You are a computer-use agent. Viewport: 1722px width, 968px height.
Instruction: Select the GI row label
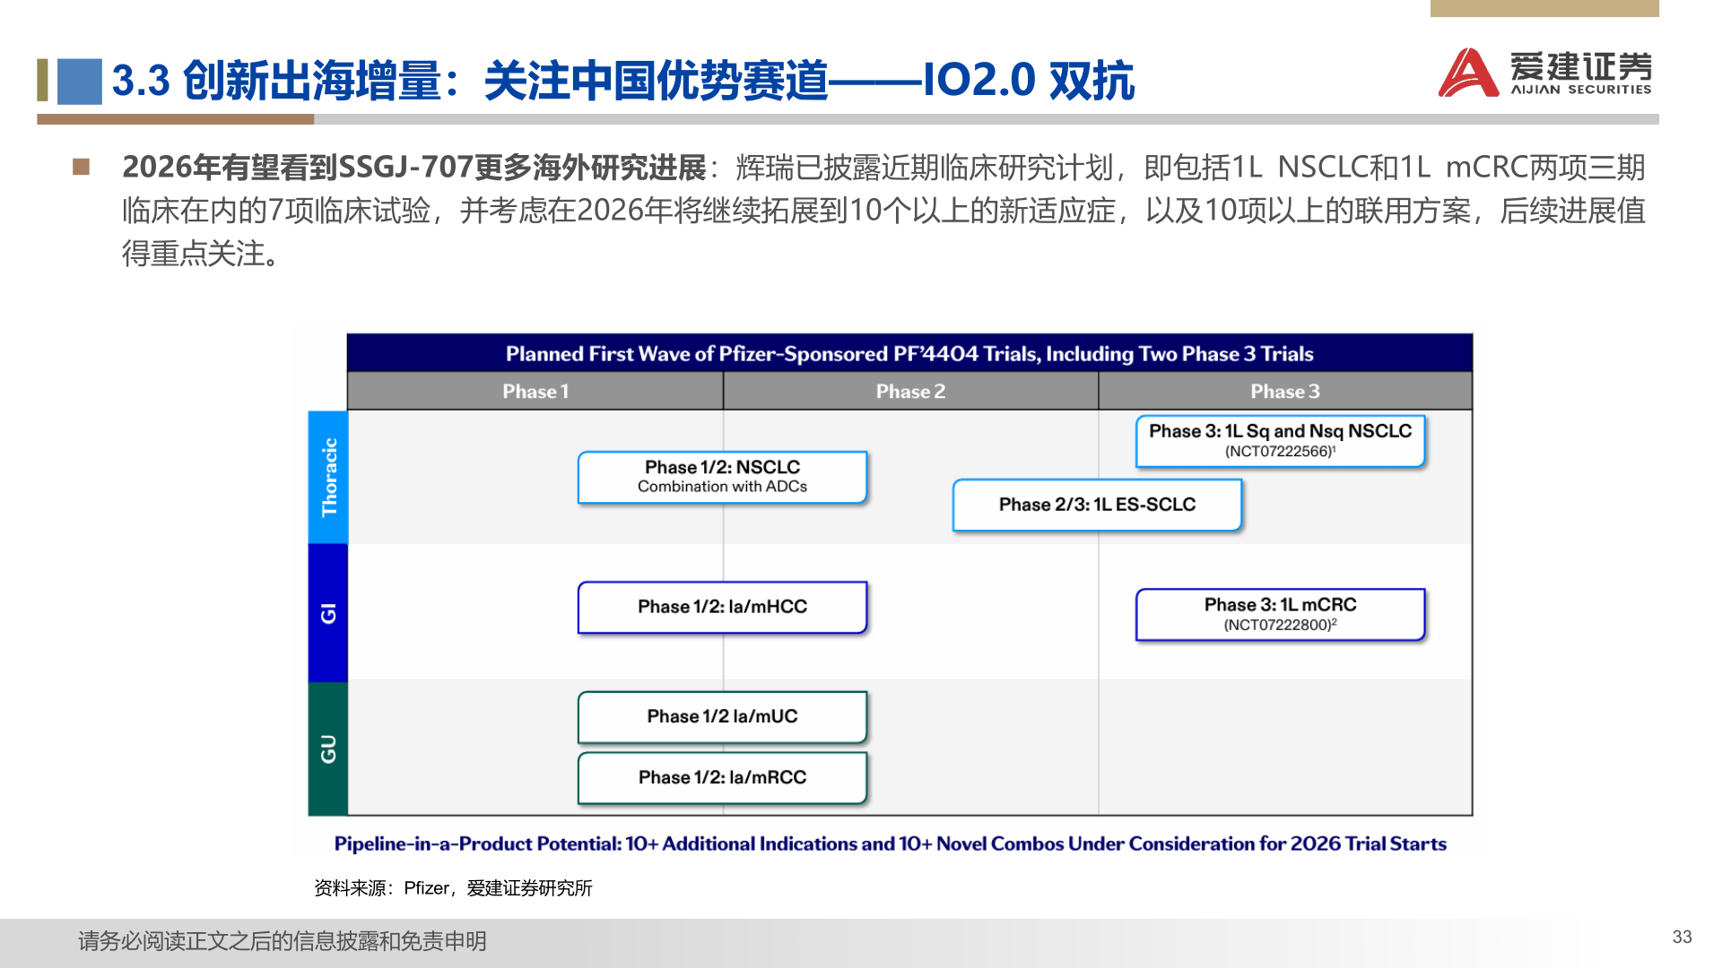click(x=327, y=614)
